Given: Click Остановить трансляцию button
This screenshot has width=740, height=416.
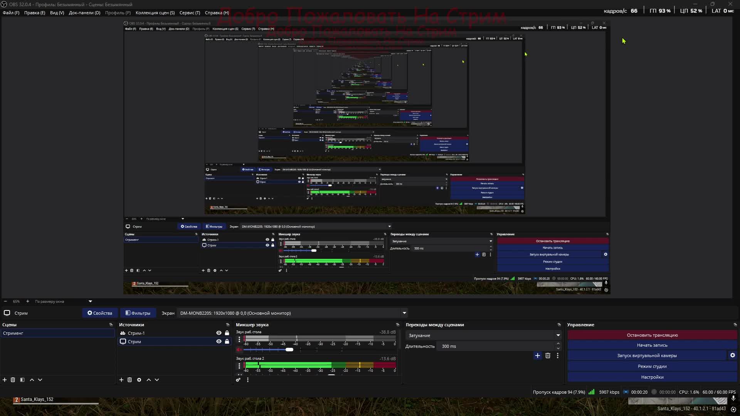Looking at the screenshot, I should point(652,335).
